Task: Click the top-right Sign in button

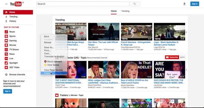Action: click(x=195, y=4)
